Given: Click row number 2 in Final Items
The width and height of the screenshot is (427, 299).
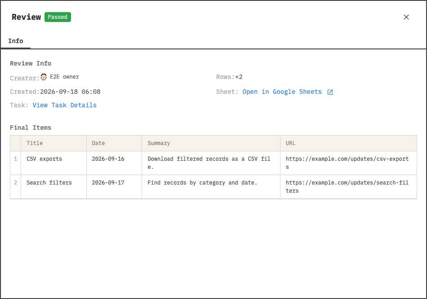Looking at the screenshot, I should pyautogui.click(x=16, y=187).
